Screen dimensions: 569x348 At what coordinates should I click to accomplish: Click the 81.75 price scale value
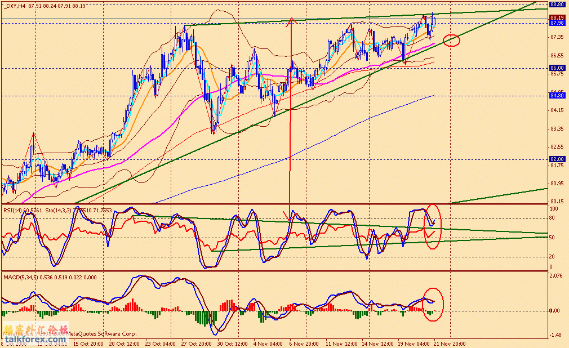point(557,166)
